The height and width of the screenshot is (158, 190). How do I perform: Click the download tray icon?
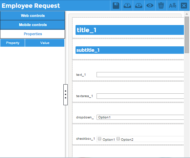pos(139,6)
